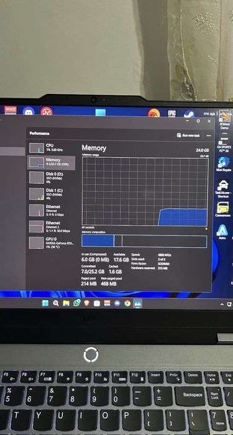Open the Steam desktop icon
This screenshot has width=233, height=435.
pos(189,114)
